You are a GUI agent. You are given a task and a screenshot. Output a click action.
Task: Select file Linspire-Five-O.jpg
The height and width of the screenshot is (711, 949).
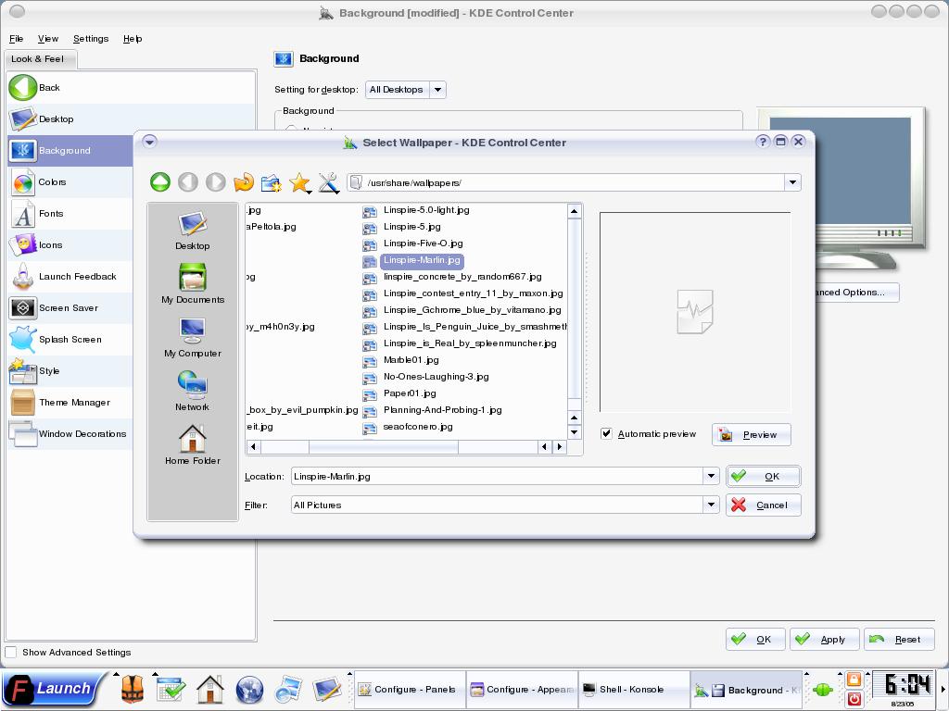coord(423,243)
